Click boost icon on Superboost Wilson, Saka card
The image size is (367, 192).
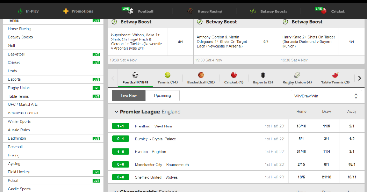pos(114,22)
